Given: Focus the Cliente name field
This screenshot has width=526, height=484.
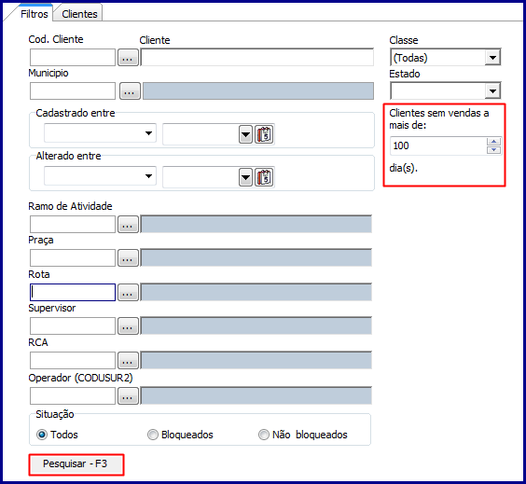Looking at the screenshot, I should pyautogui.click(x=257, y=57).
